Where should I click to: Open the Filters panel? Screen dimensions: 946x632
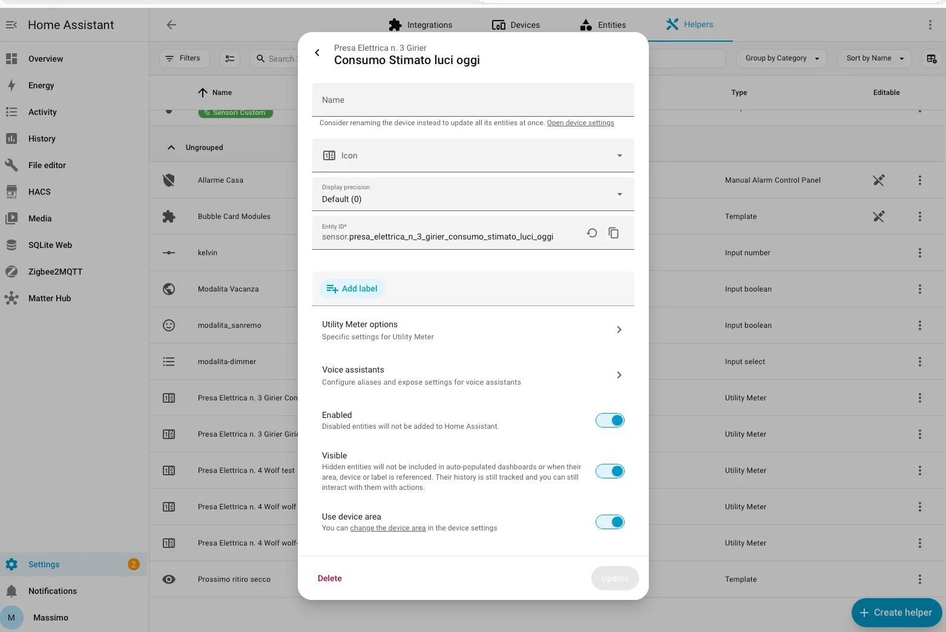point(184,59)
